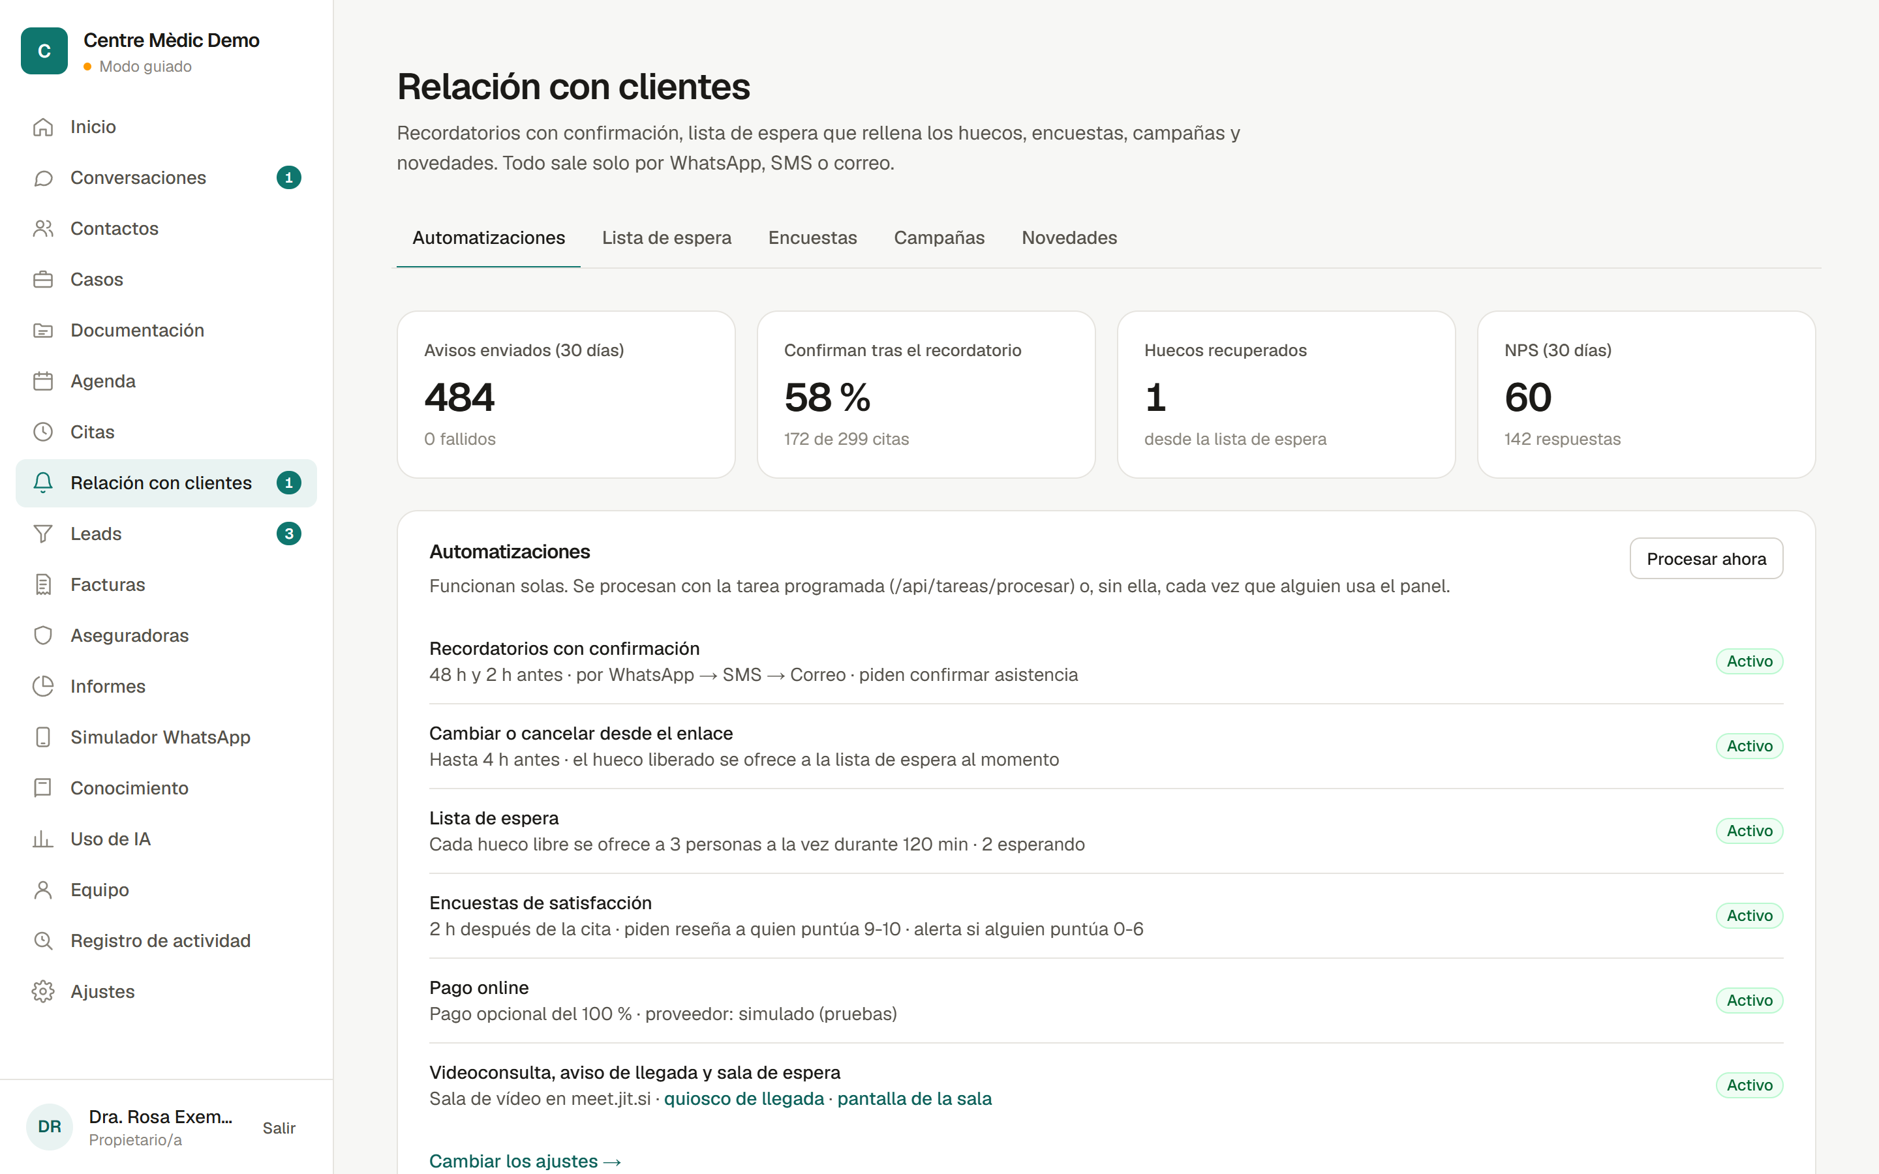Follow the quiosco de llegada link
1879x1174 pixels.
(744, 1099)
